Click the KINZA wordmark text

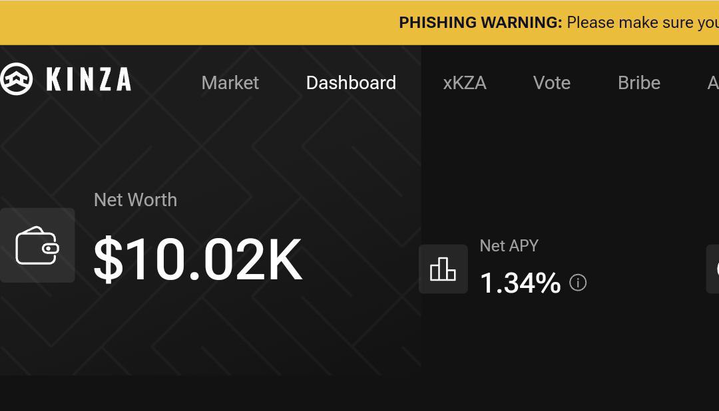point(89,80)
